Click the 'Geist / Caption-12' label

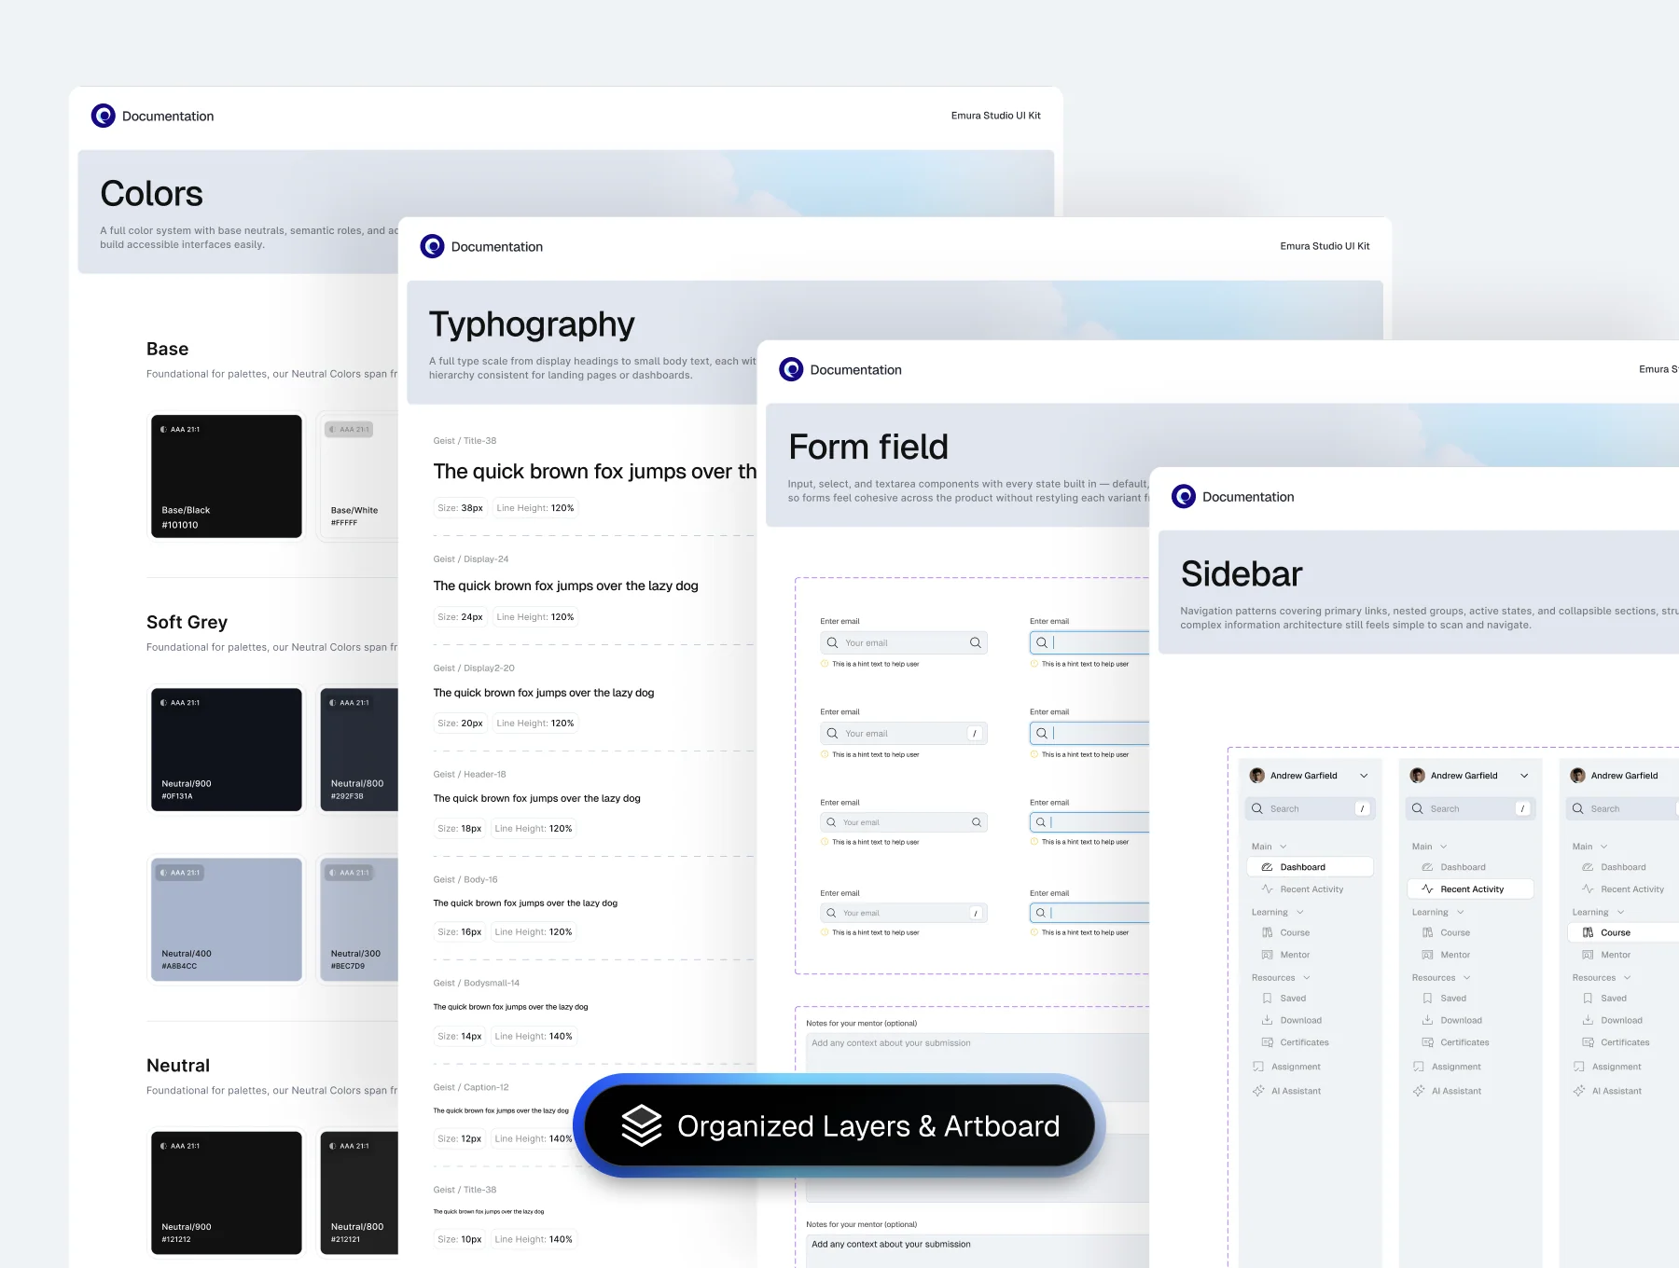pyautogui.click(x=471, y=1088)
